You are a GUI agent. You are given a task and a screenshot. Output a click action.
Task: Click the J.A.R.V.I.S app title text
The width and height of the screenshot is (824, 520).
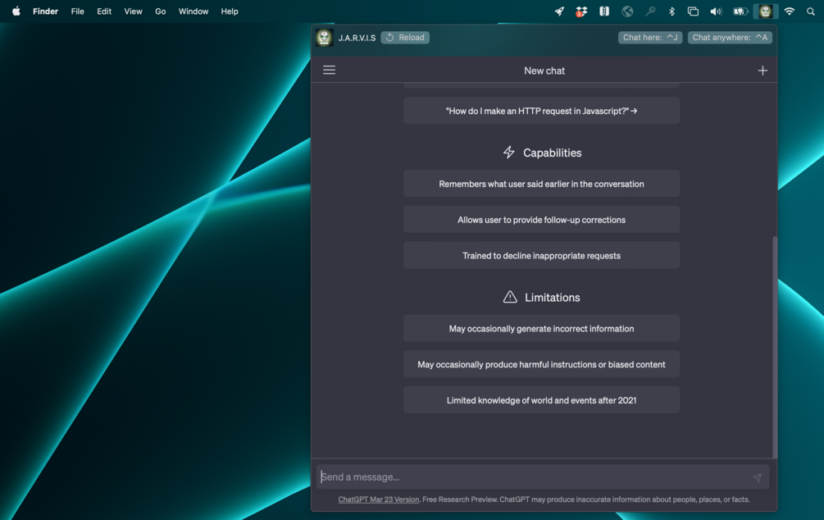(x=357, y=38)
